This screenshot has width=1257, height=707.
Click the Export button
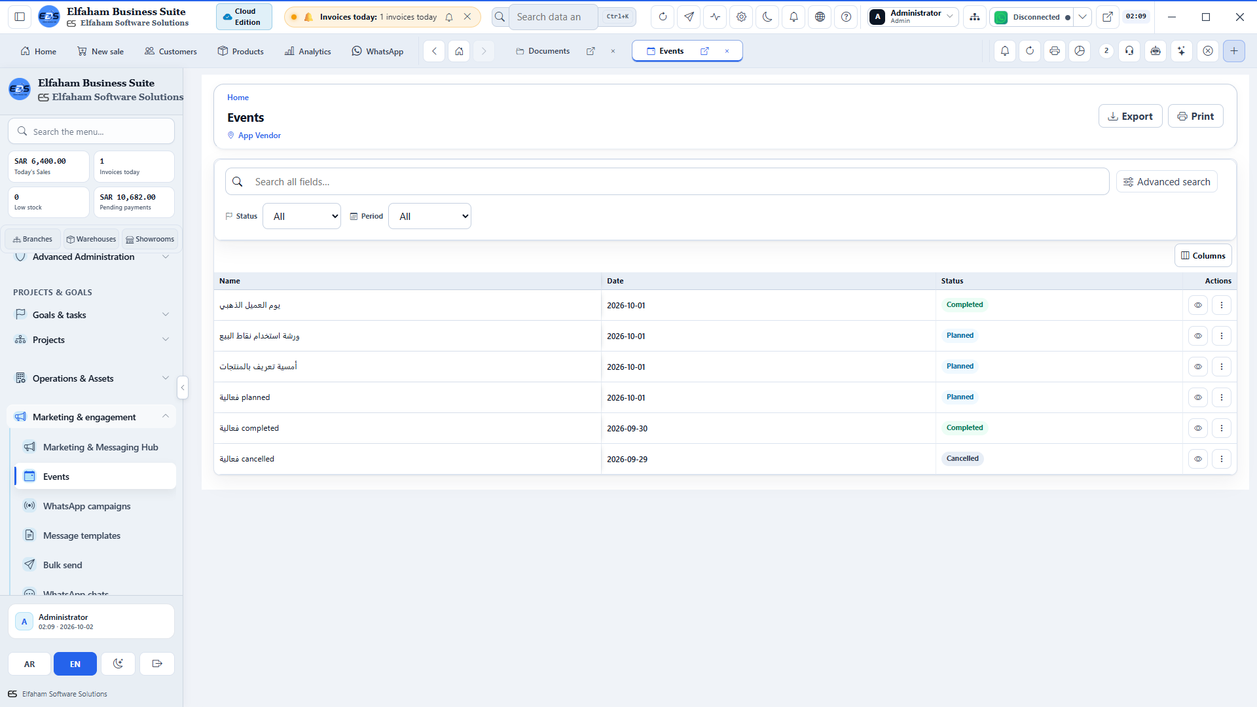point(1130,117)
